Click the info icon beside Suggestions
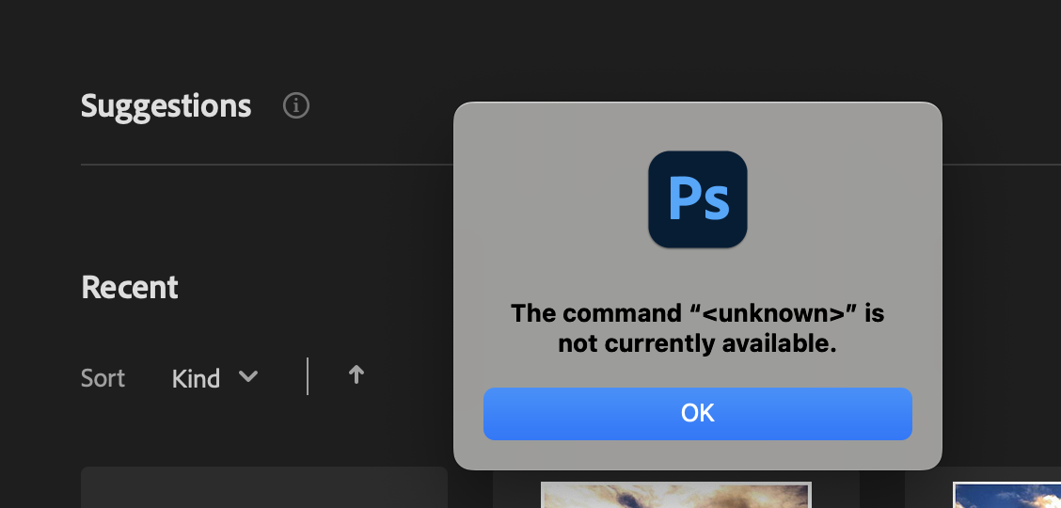This screenshot has height=508, width=1061. pos(296,106)
